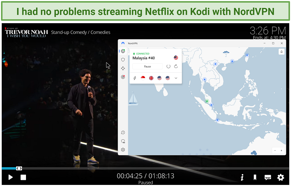Click the 3:26 PM clock in Kodi
The width and height of the screenshot is (291, 186).
coord(268,31)
